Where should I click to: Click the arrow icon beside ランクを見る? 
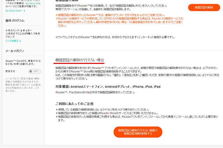(x=20, y=41)
